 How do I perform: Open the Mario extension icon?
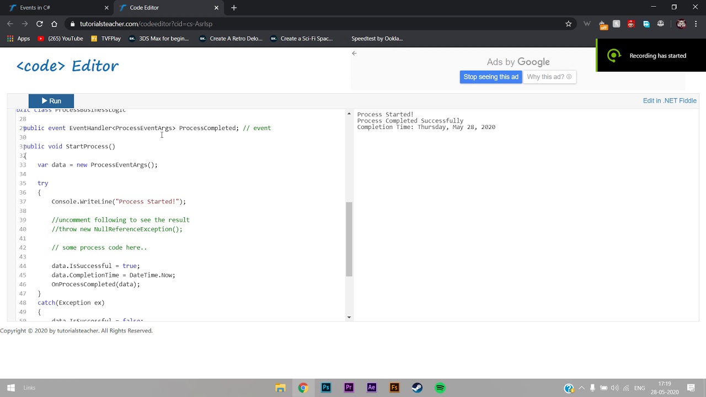(632, 24)
